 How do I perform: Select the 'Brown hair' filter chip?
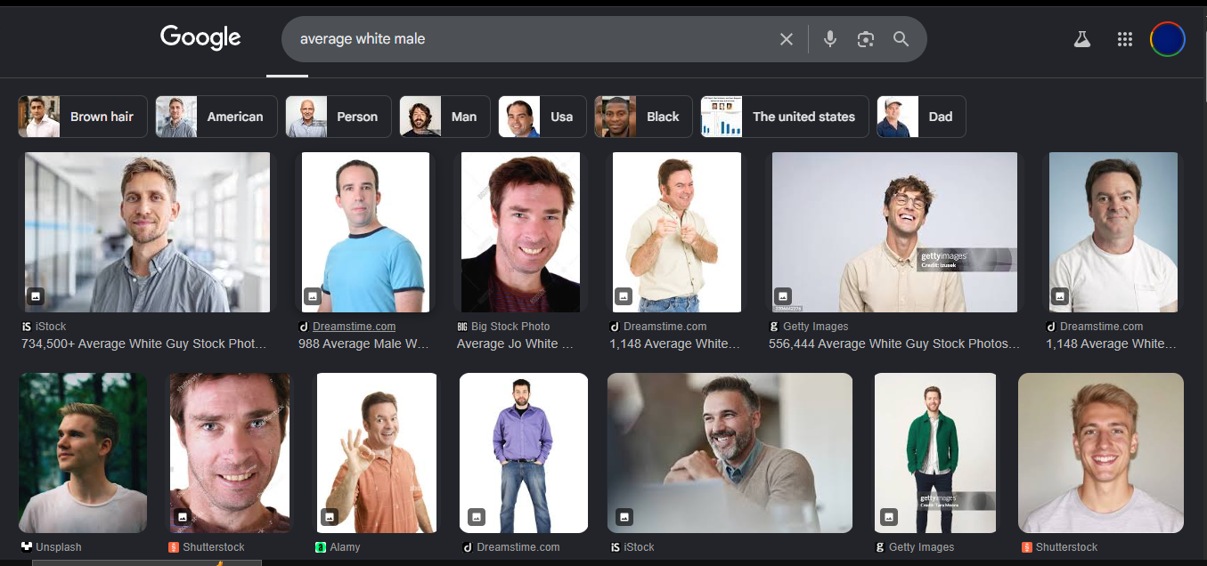pyautogui.click(x=83, y=117)
